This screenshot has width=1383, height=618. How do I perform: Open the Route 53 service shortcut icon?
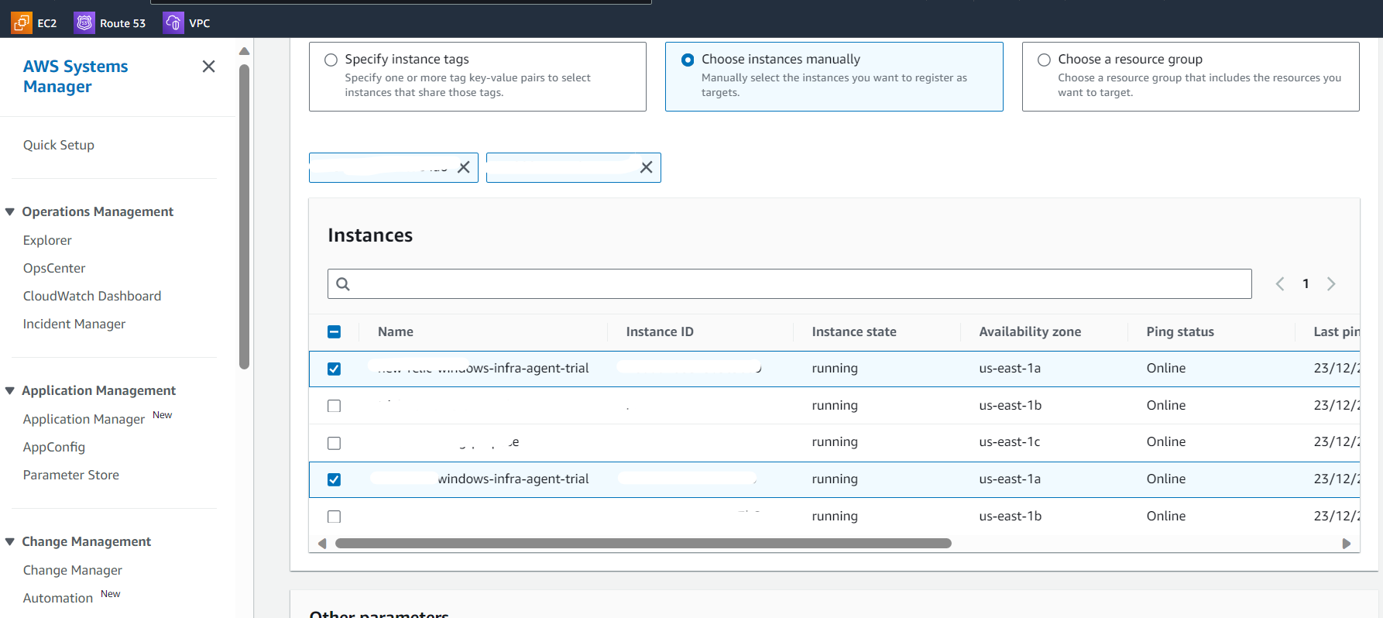point(84,23)
